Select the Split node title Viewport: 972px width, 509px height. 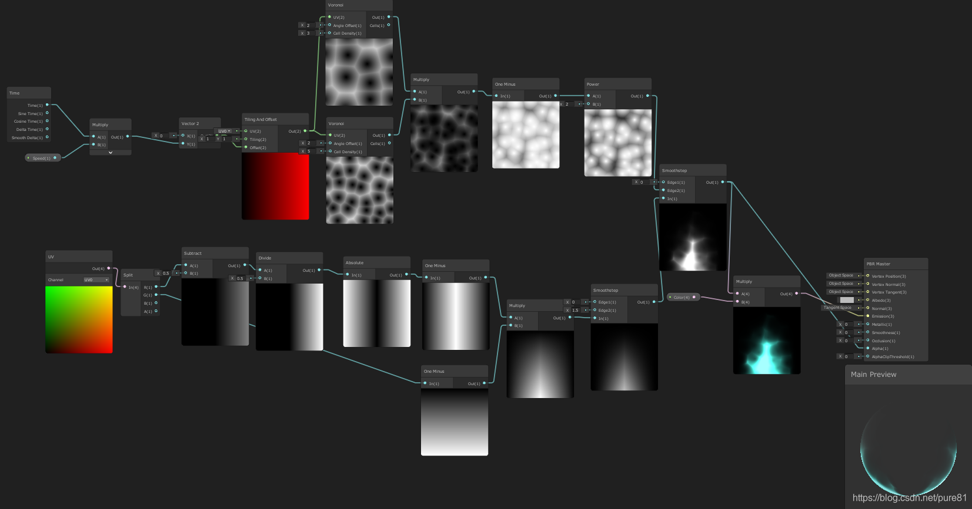pos(128,275)
